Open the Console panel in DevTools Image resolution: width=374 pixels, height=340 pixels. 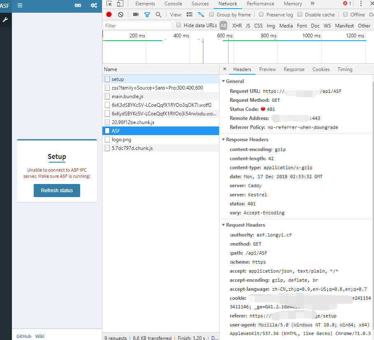(173, 4)
